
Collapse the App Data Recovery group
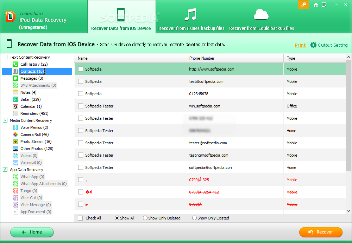[x=5, y=170]
